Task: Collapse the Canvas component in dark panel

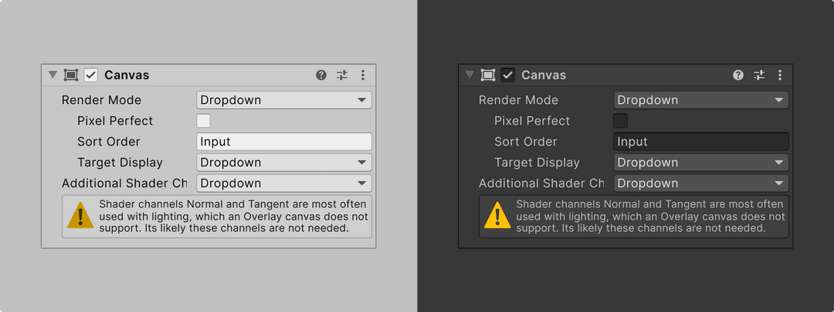Action: pos(470,75)
